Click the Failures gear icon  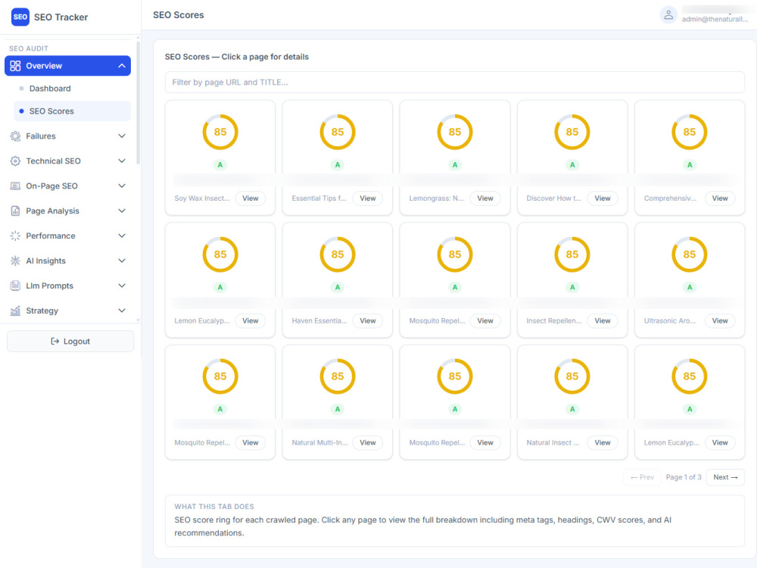(x=15, y=136)
